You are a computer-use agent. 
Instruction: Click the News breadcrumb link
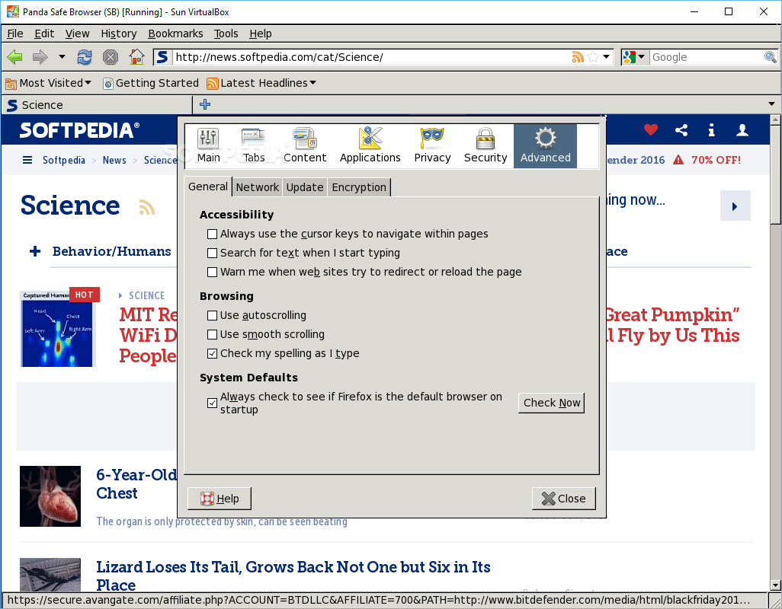point(114,161)
